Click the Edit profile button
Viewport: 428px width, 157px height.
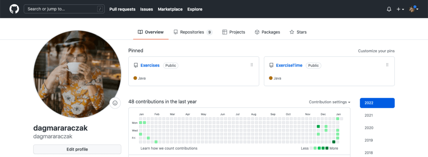coord(77,150)
